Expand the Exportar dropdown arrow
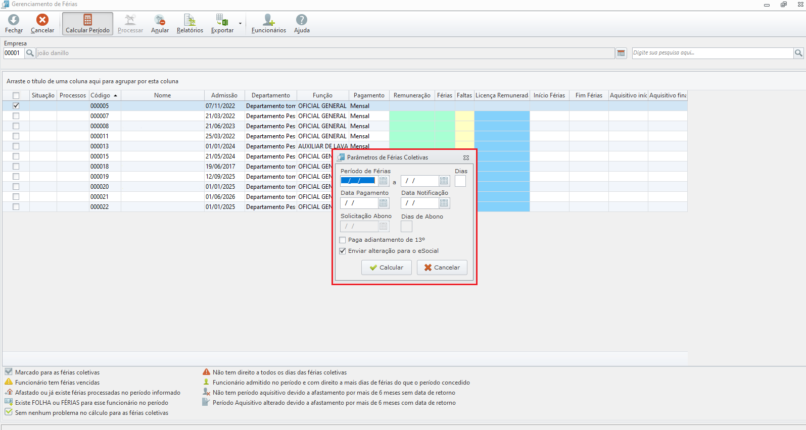The height and width of the screenshot is (430, 806). [x=240, y=23]
